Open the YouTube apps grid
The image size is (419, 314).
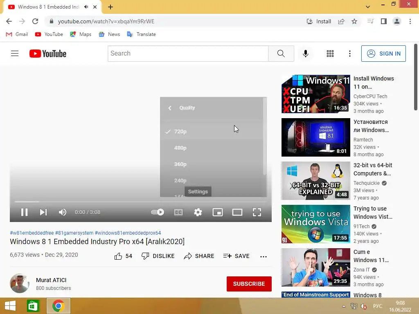[x=330, y=54]
